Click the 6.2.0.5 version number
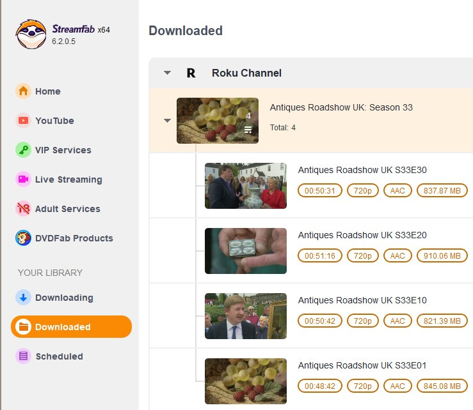 63,42
